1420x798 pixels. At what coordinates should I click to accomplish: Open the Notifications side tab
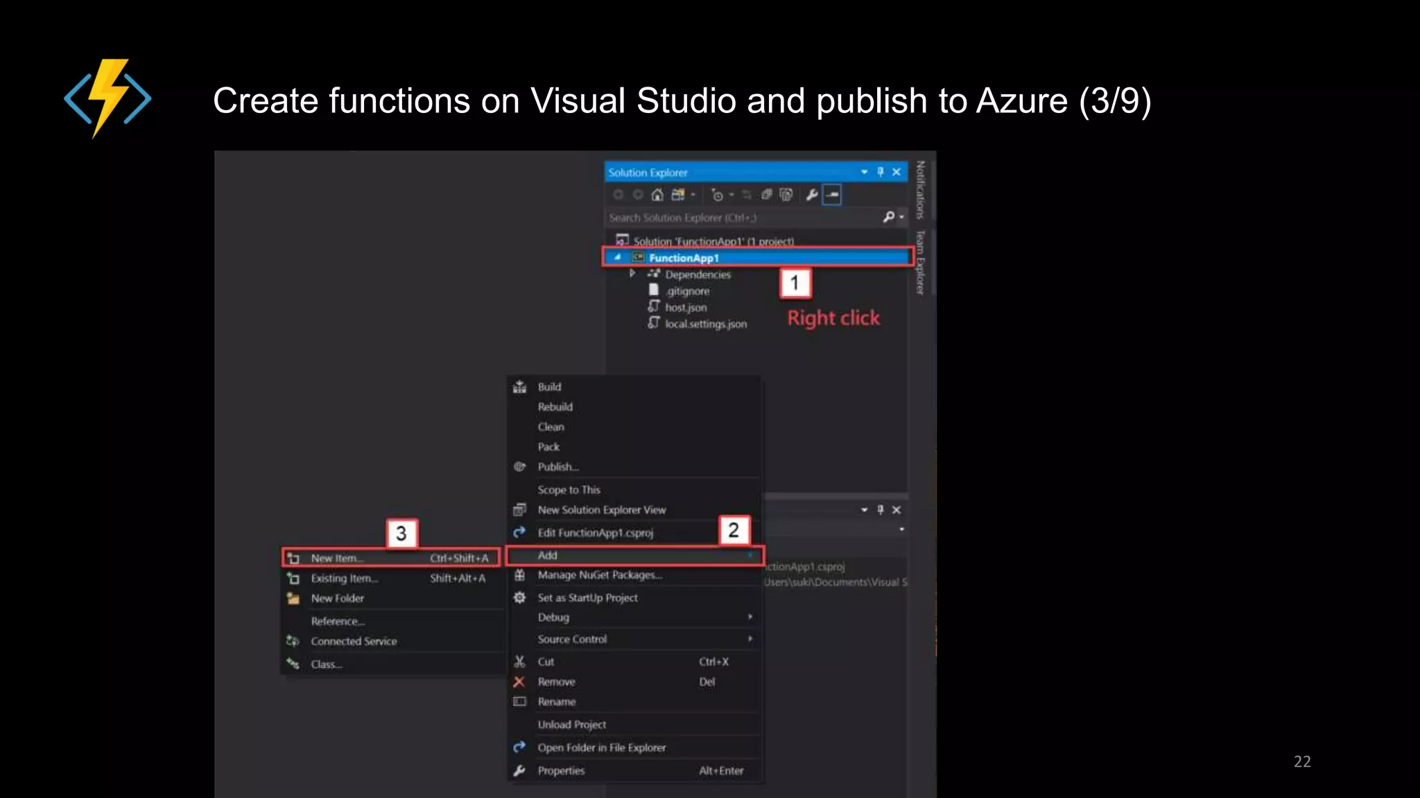[921, 190]
